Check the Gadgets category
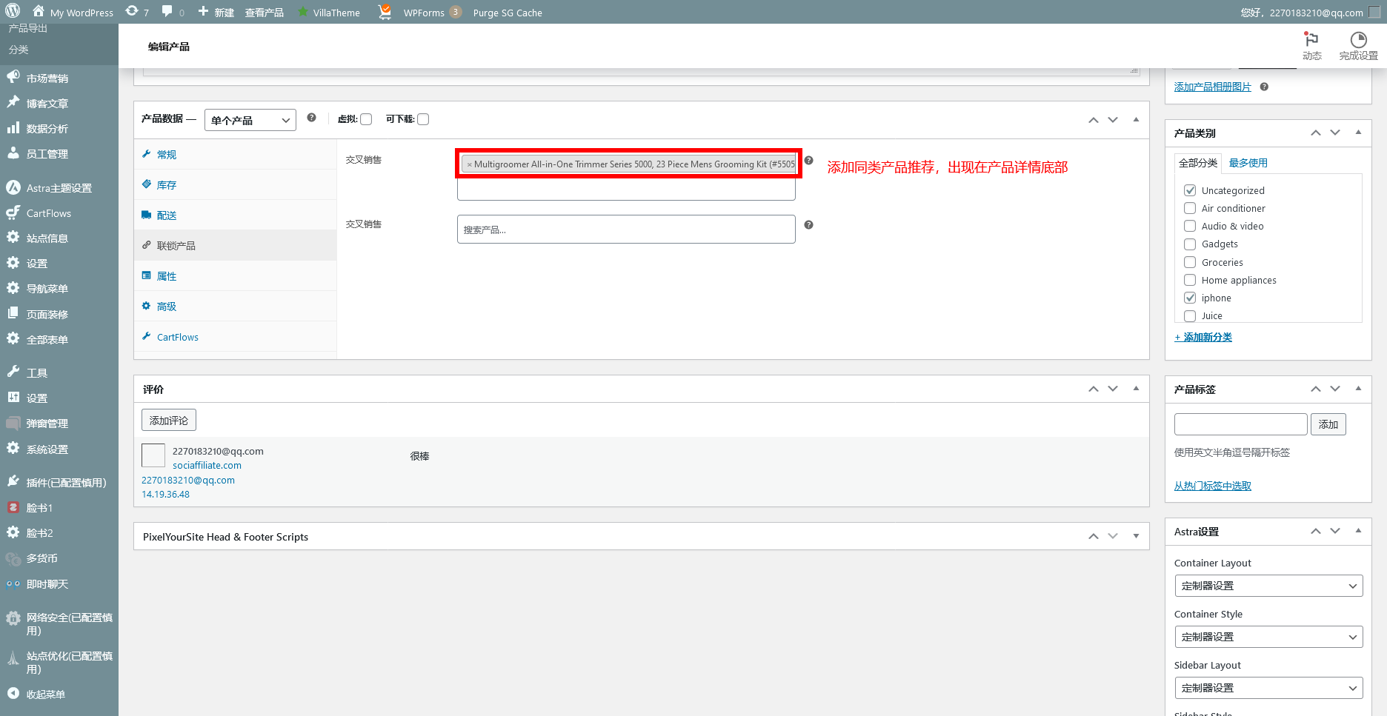Viewport: 1387px width, 716px height. click(x=1190, y=244)
